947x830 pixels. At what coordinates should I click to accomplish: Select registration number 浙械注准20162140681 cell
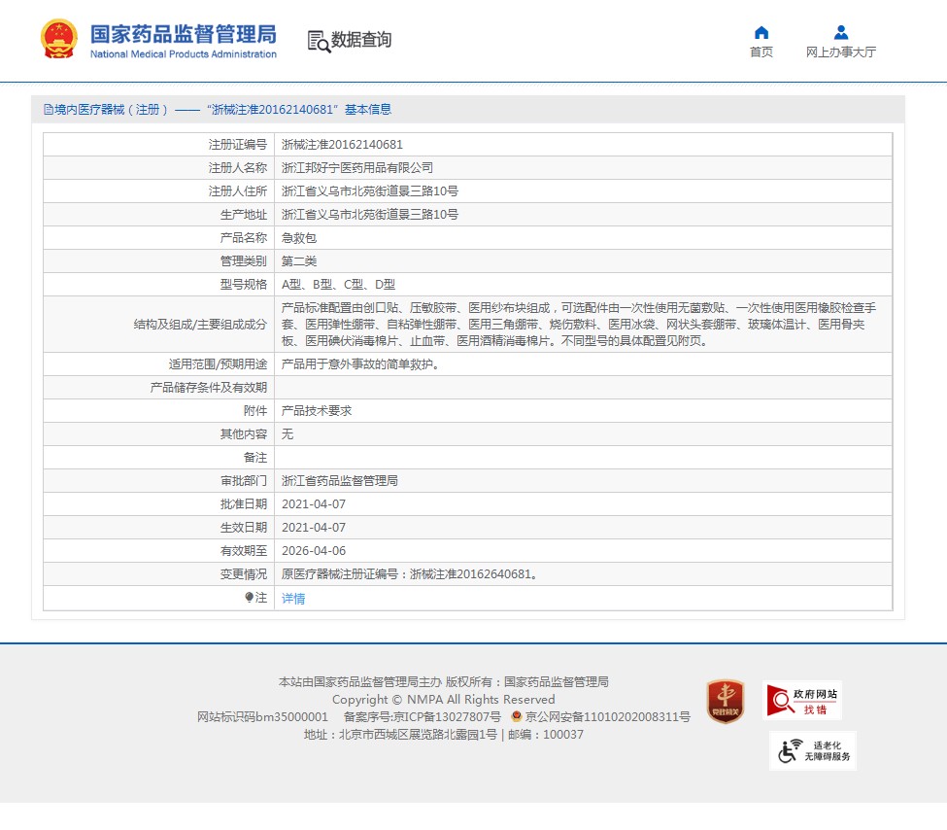[x=342, y=145]
